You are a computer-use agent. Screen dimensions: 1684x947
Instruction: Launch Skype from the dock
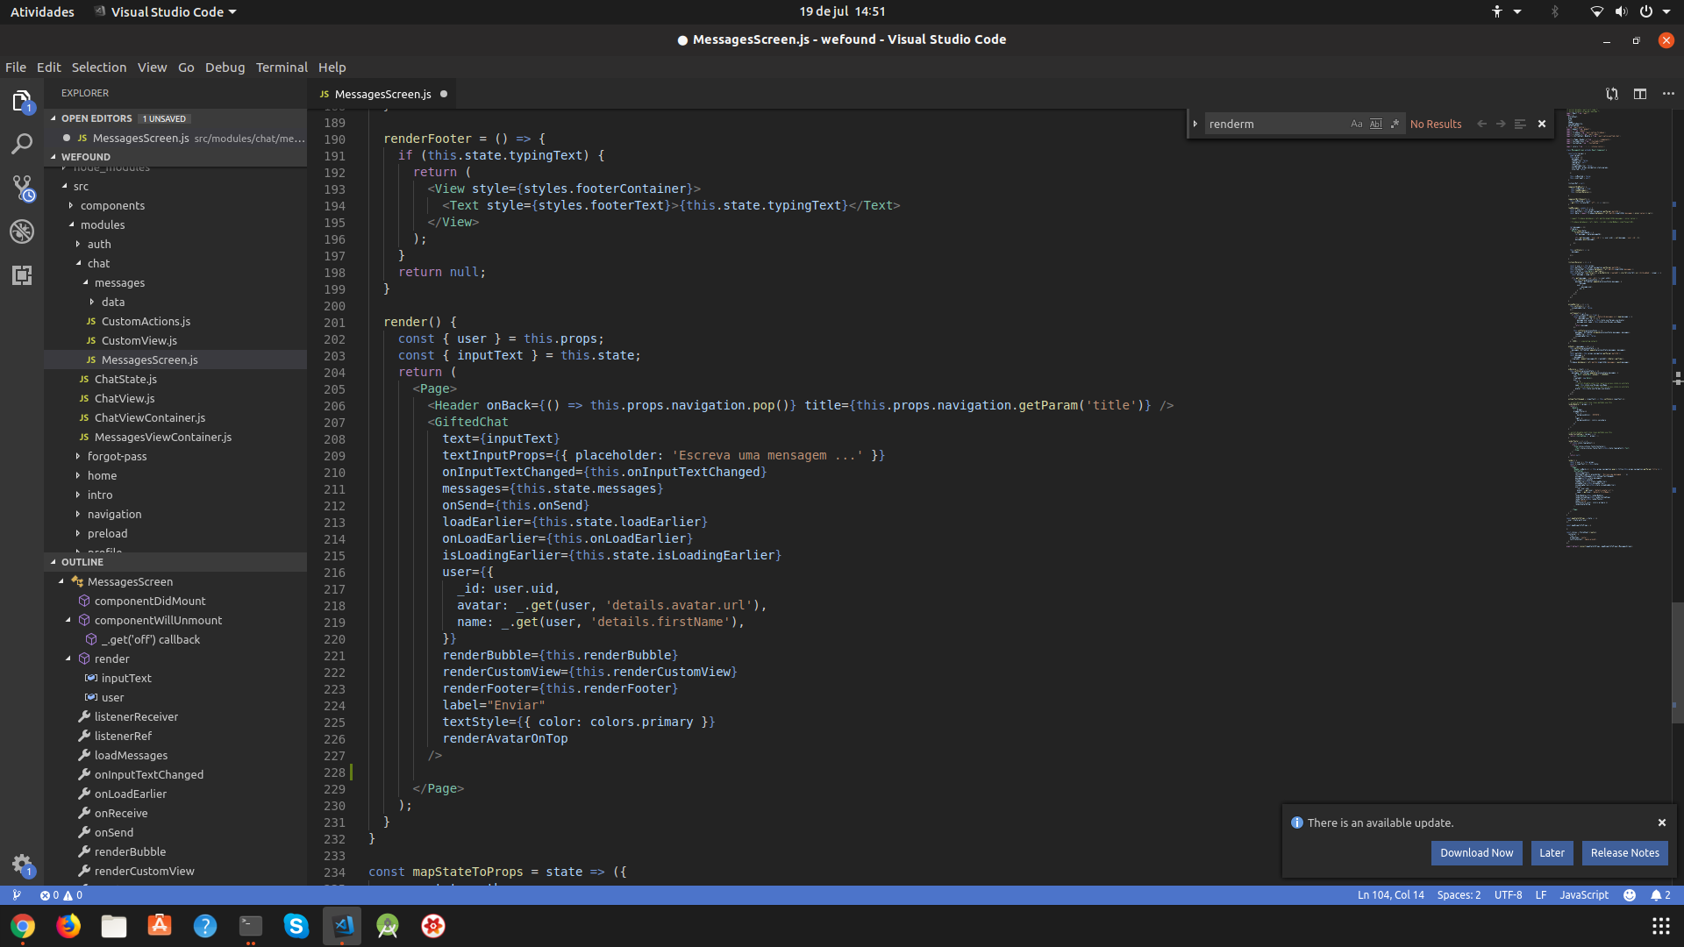(x=296, y=926)
